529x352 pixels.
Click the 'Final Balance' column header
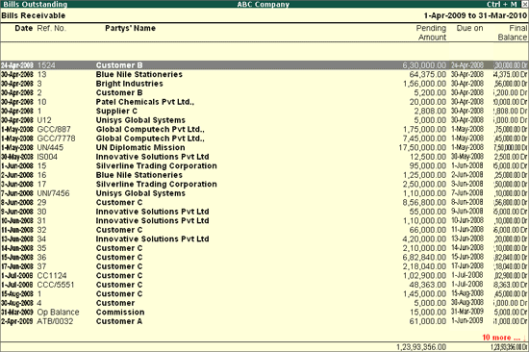tap(513, 33)
